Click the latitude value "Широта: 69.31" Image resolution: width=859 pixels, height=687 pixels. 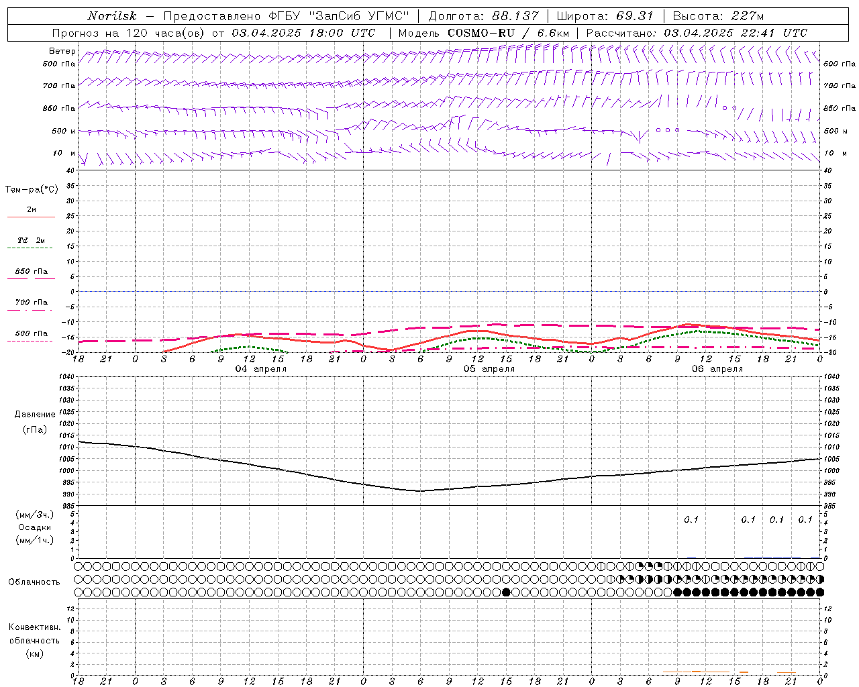click(x=605, y=16)
